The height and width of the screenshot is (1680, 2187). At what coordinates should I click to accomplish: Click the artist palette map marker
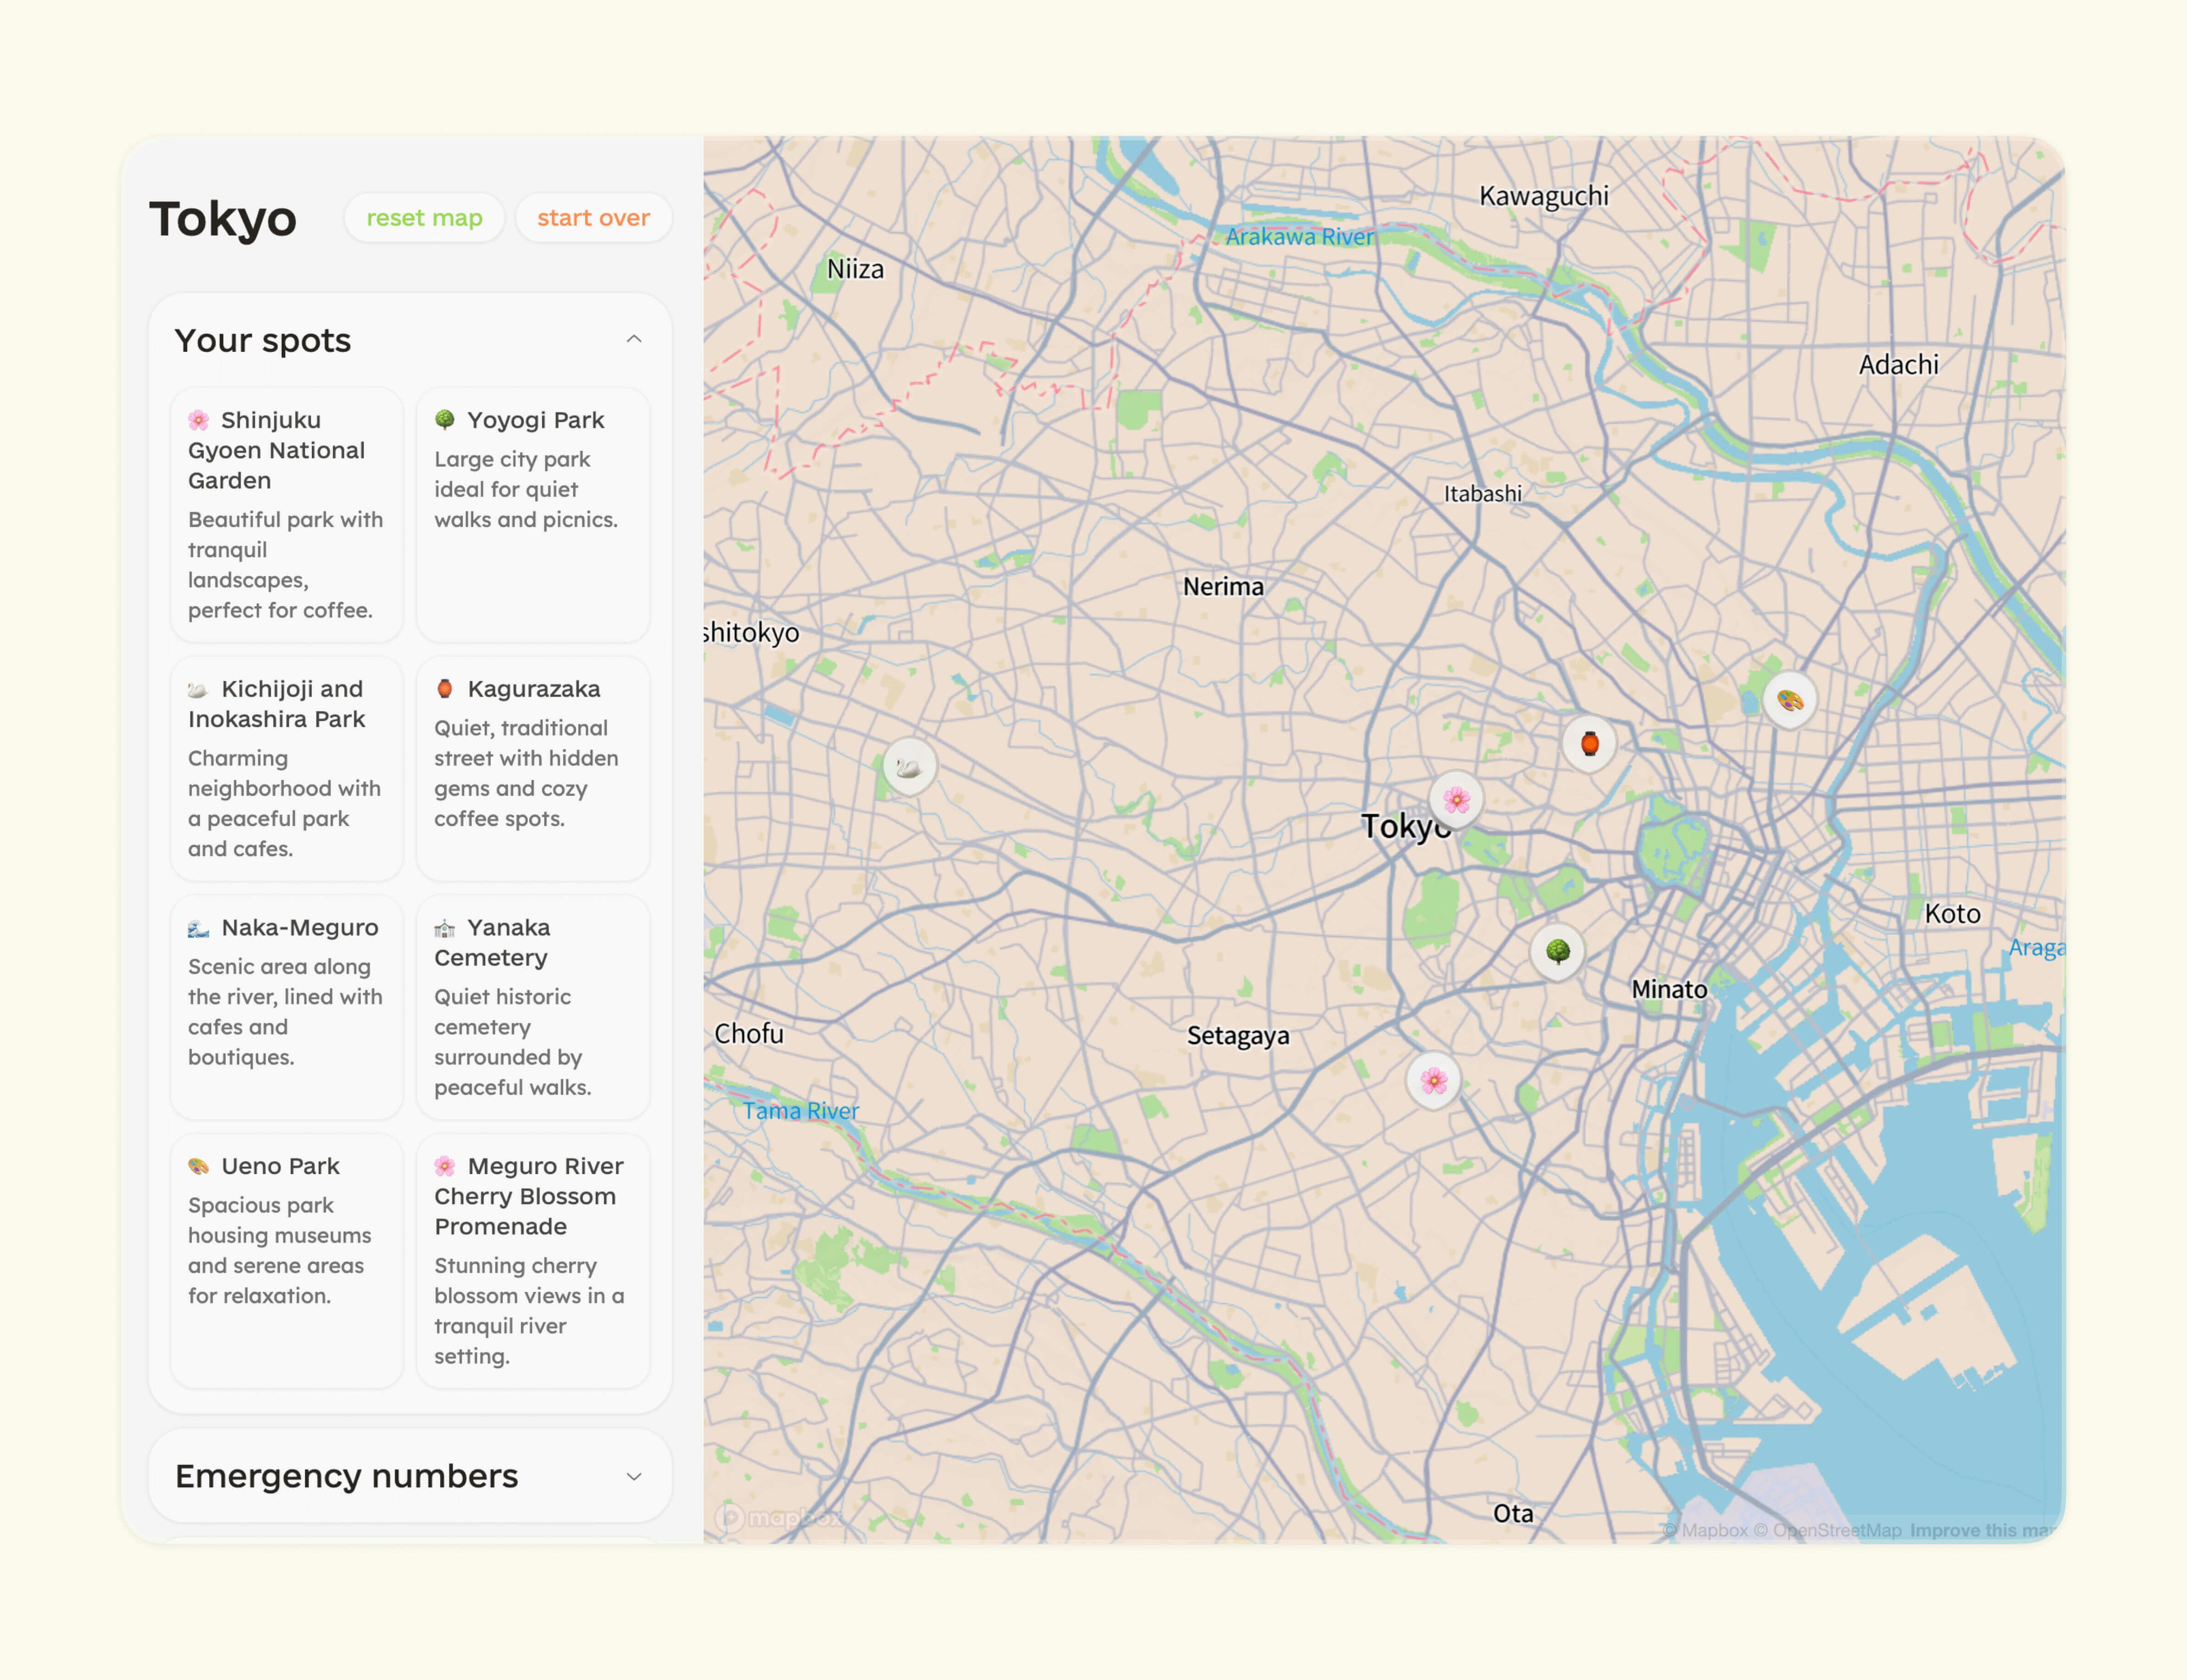pos(1789,700)
